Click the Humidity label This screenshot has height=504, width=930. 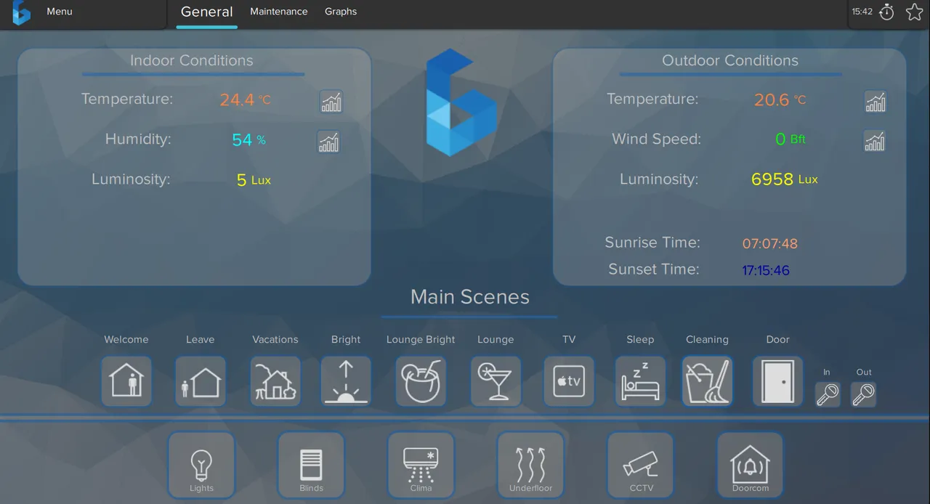tap(138, 139)
